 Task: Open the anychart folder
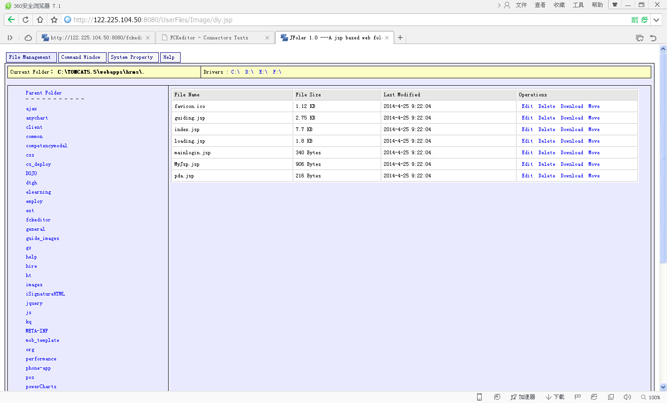click(37, 118)
